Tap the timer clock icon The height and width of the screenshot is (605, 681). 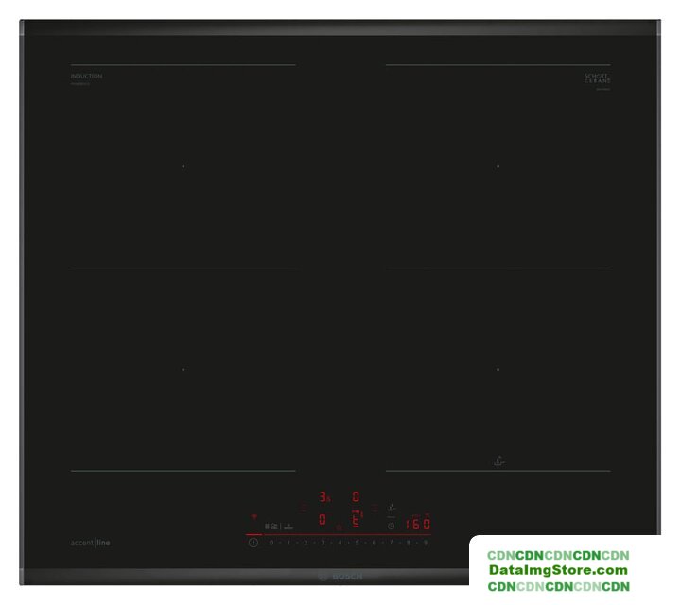tap(391, 525)
